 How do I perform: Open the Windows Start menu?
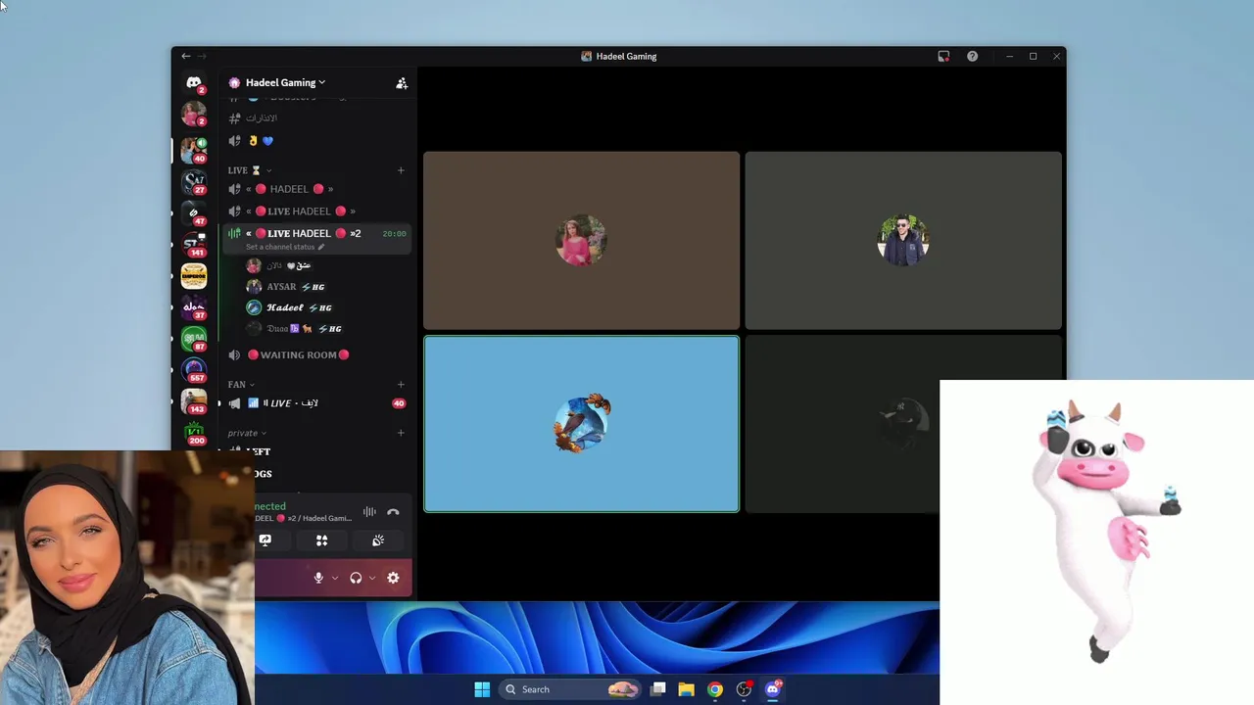pyautogui.click(x=482, y=689)
